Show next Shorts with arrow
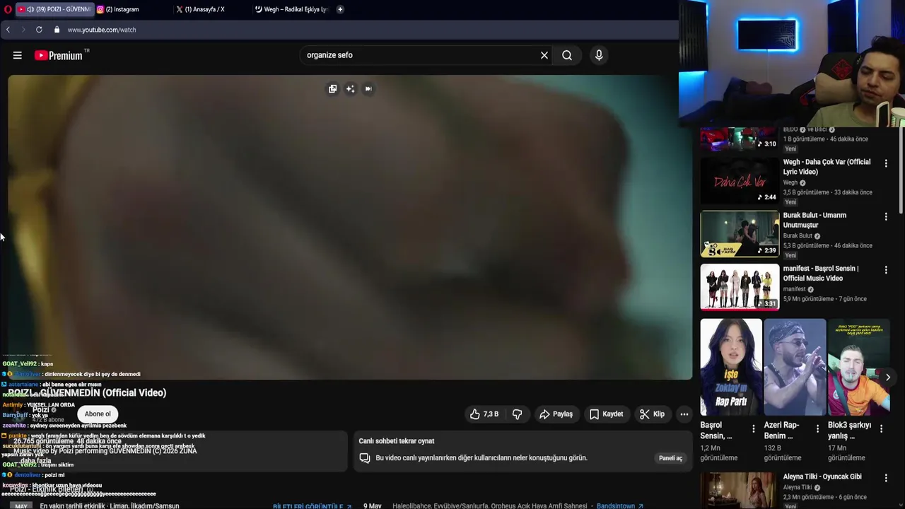Viewport: 905px width, 509px height. (x=887, y=378)
